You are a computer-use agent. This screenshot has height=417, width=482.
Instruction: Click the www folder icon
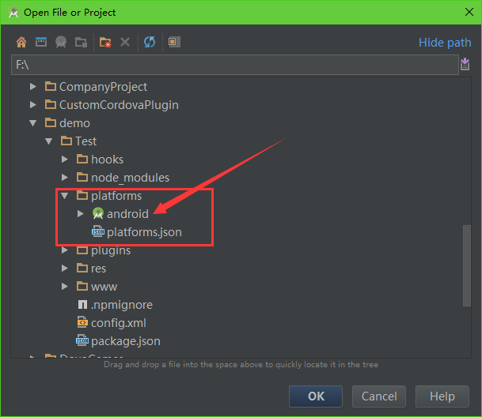82,286
